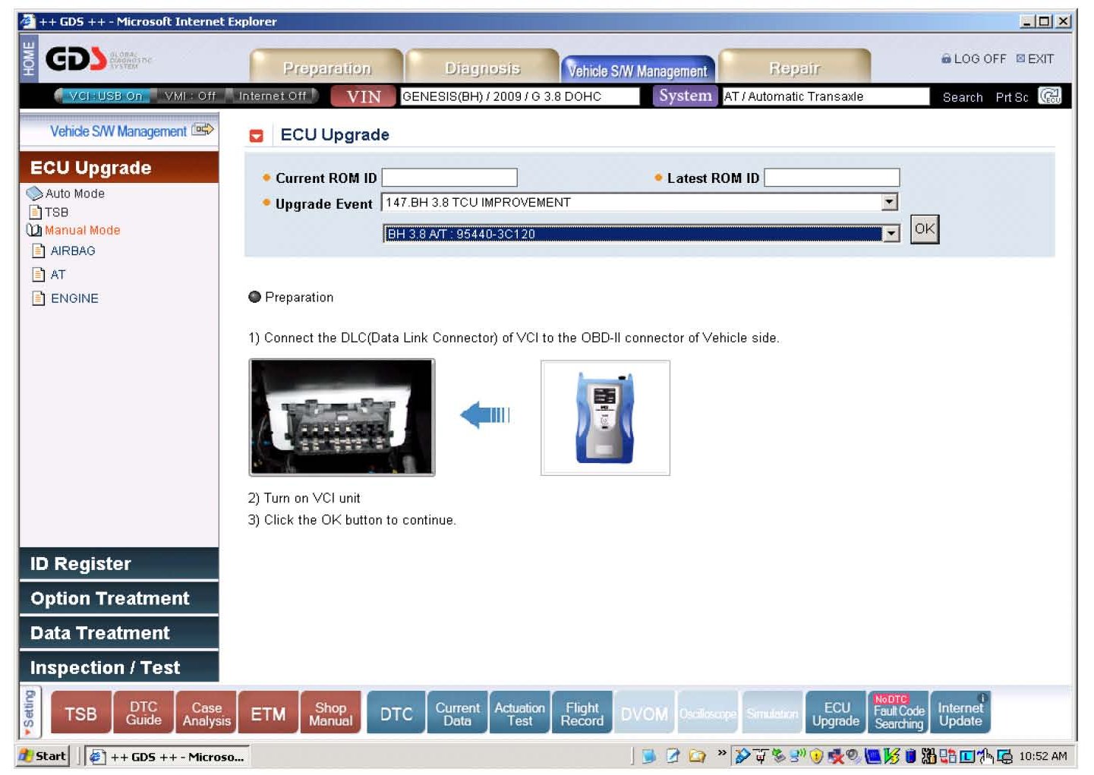Viewport: 1094px width, 775px height.
Task: Switch to the Diagnosis tab
Action: point(482,68)
